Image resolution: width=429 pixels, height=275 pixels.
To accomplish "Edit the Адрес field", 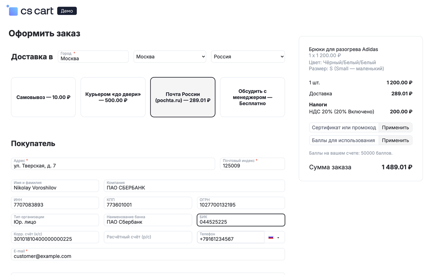I will tap(113, 164).
